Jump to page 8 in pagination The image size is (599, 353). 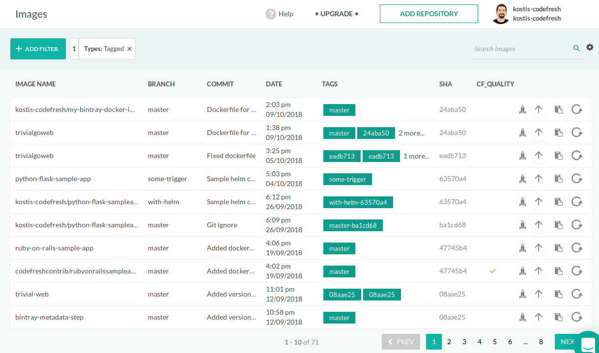541,342
